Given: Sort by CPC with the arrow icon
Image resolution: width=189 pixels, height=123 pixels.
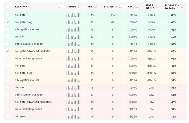Looking at the screenshot, I should coord(137,7).
